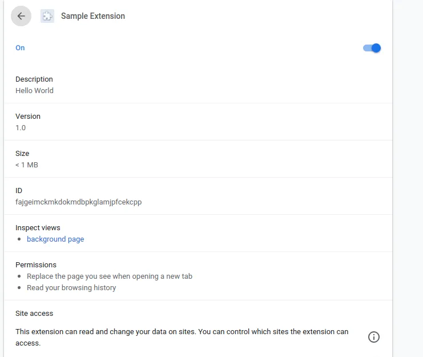The width and height of the screenshot is (423, 357).
Task: Open the background page link
Action: point(55,239)
